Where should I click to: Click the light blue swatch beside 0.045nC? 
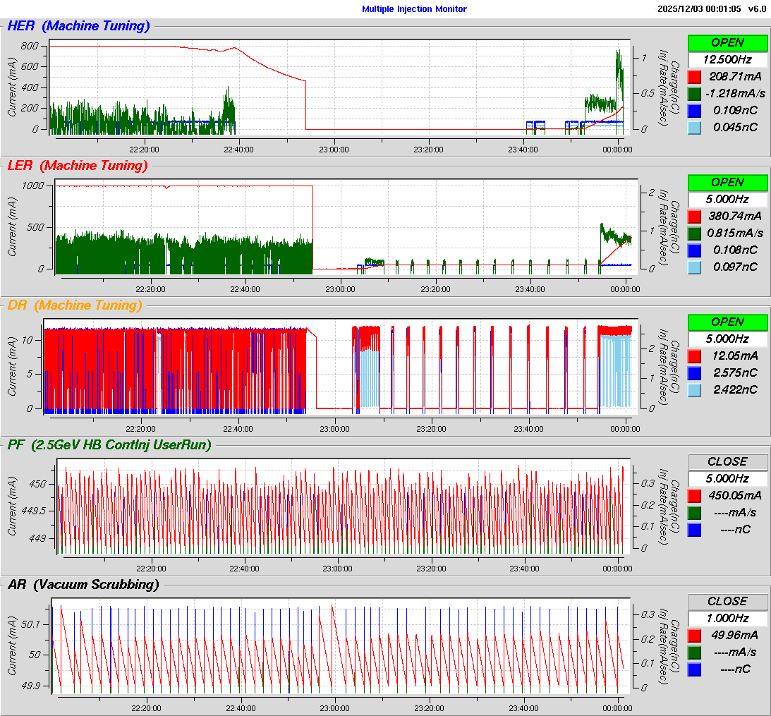[694, 127]
